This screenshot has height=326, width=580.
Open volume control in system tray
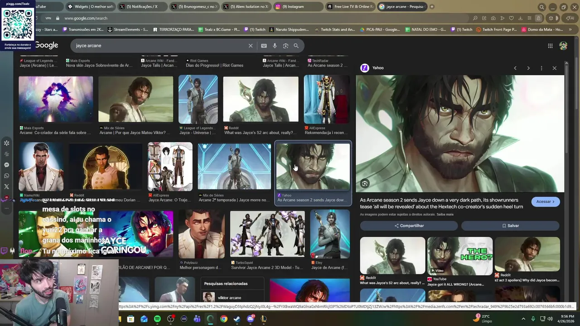coord(551,319)
